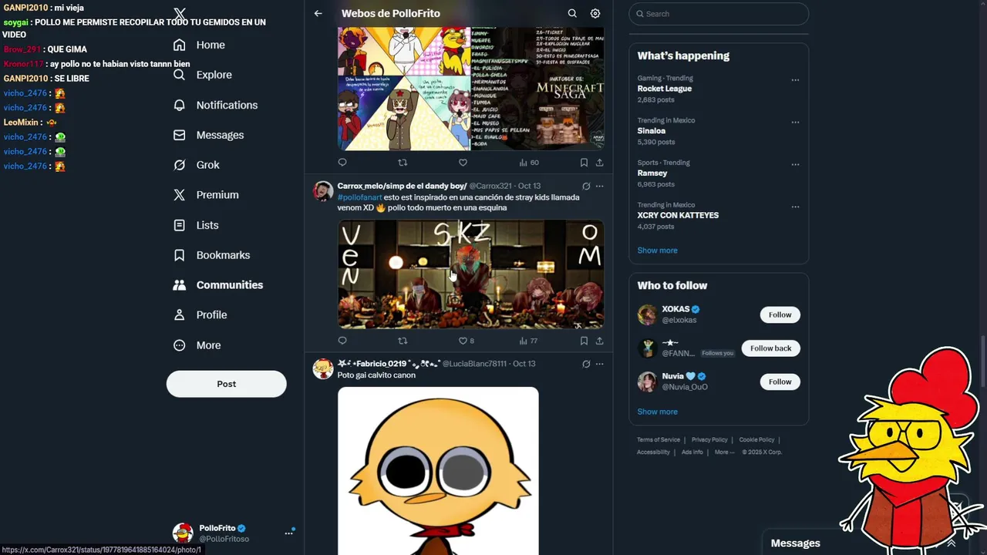987x555 pixels.
Task: Like the Minecraft Saga inktober post
Action: 463,163
